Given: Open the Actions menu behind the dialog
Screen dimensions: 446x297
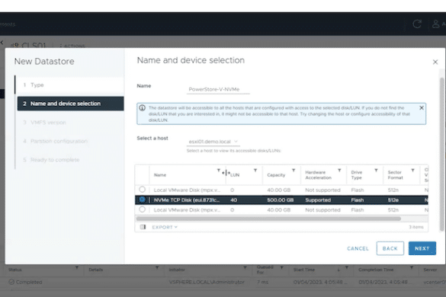Looking at the screenshot, I should 72,46.
